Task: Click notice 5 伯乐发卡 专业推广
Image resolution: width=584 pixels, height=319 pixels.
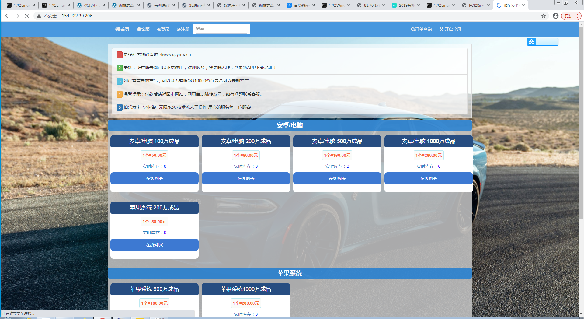Action: [x=290, y=107]
